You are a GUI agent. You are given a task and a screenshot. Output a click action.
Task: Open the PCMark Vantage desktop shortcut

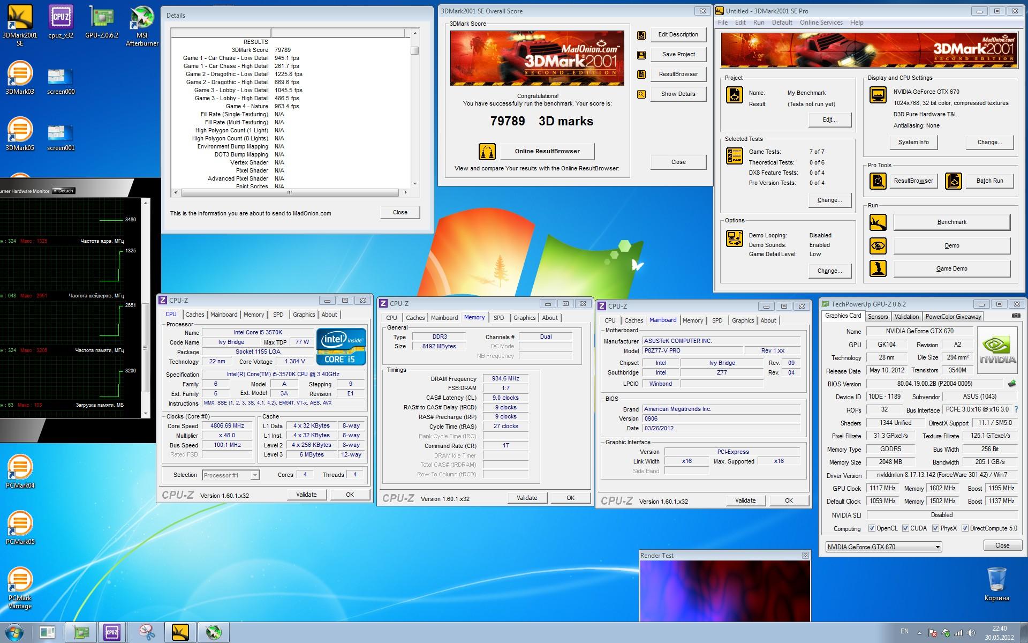20,588
